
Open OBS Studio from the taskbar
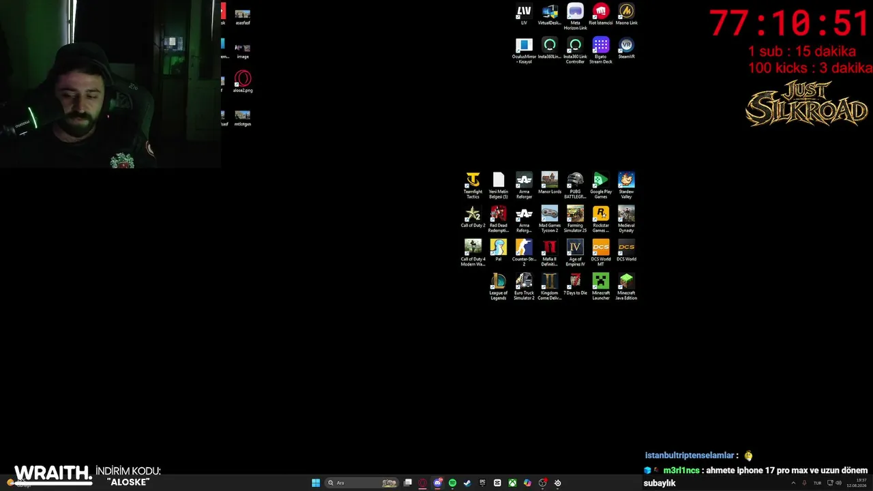pos(542,483)
